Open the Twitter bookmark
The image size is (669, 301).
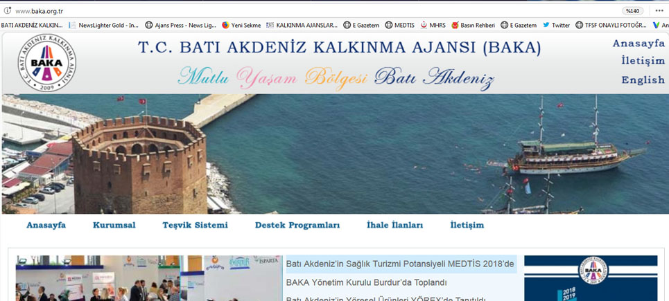[x=557, y=25]
